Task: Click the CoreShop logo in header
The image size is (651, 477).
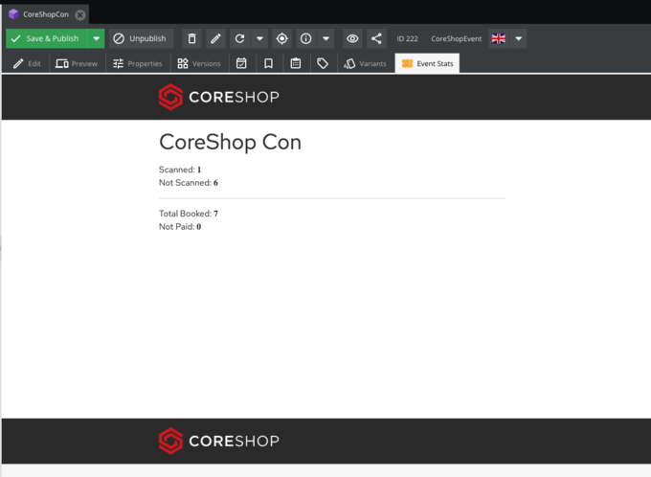Action: pos(219,98)
